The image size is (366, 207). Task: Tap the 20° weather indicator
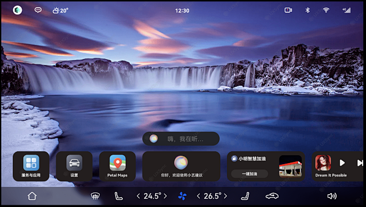[61, 11]
